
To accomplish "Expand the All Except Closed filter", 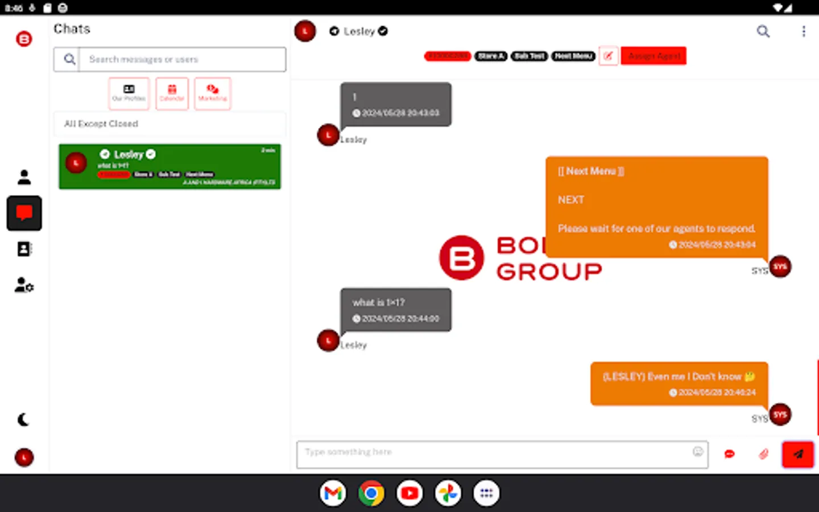I will [x=169, y=124].
